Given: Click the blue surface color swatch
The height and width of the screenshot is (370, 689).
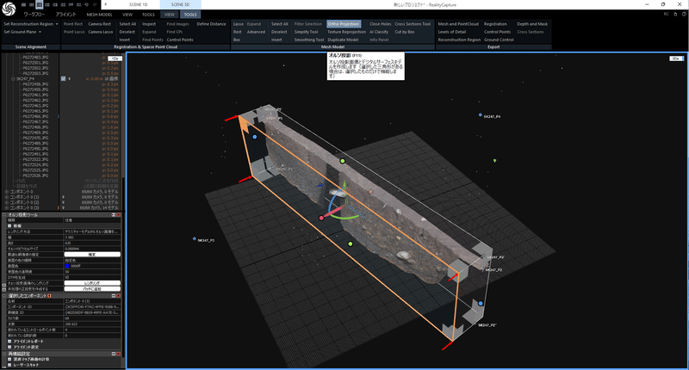Looking at the screenshot, I should pos(67,266).
